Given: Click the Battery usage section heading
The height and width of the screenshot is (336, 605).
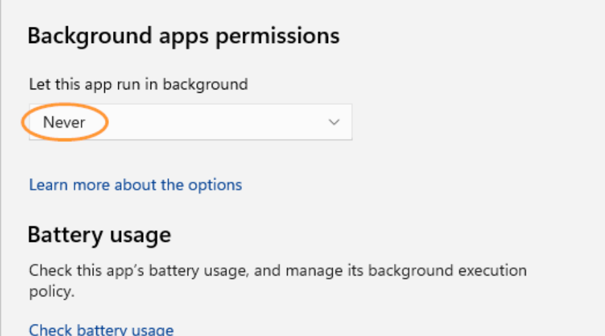Looking at the screenshot, I should [99, 235].
